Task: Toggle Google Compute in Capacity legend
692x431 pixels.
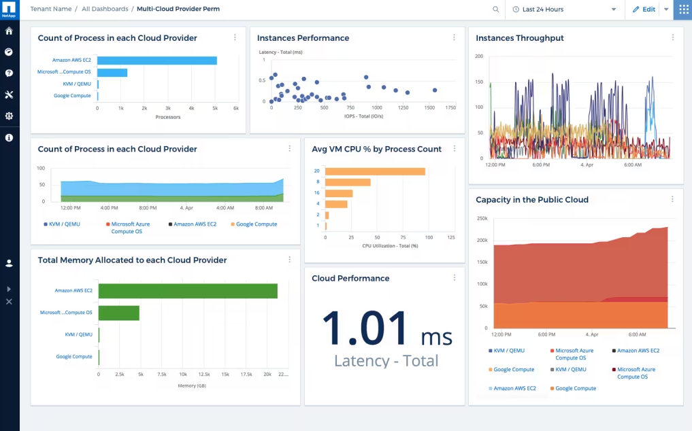Action: (x=512, y=369)
